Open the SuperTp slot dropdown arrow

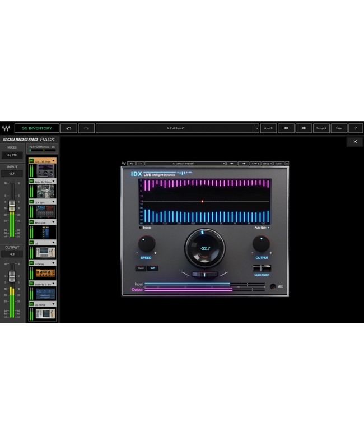[53, 284]
